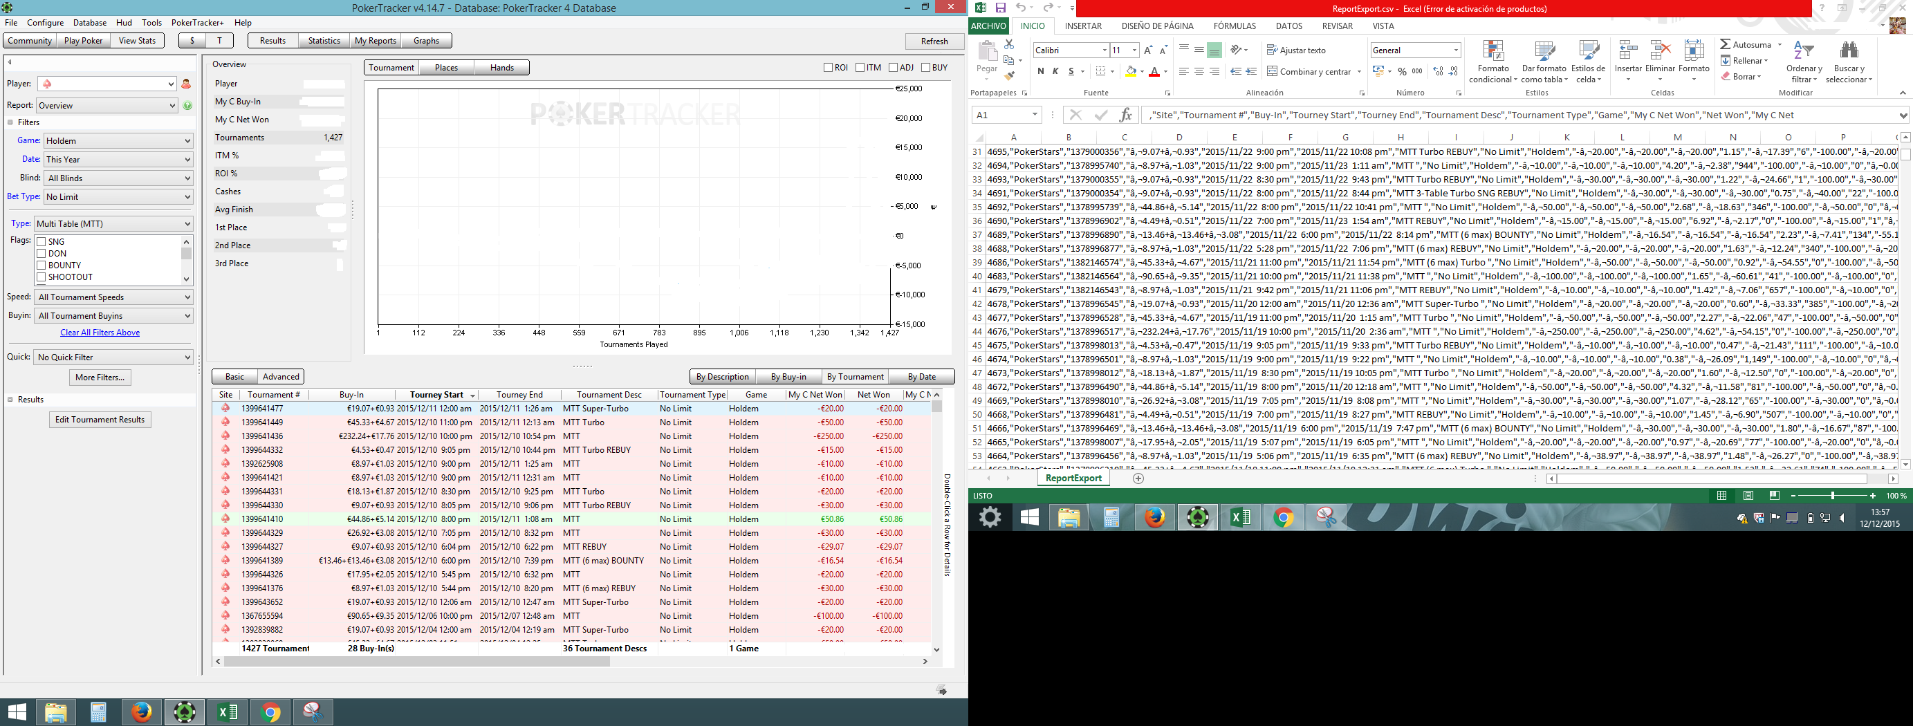Open the Date filter dropdown showing This Year

(x=118, y=160)
